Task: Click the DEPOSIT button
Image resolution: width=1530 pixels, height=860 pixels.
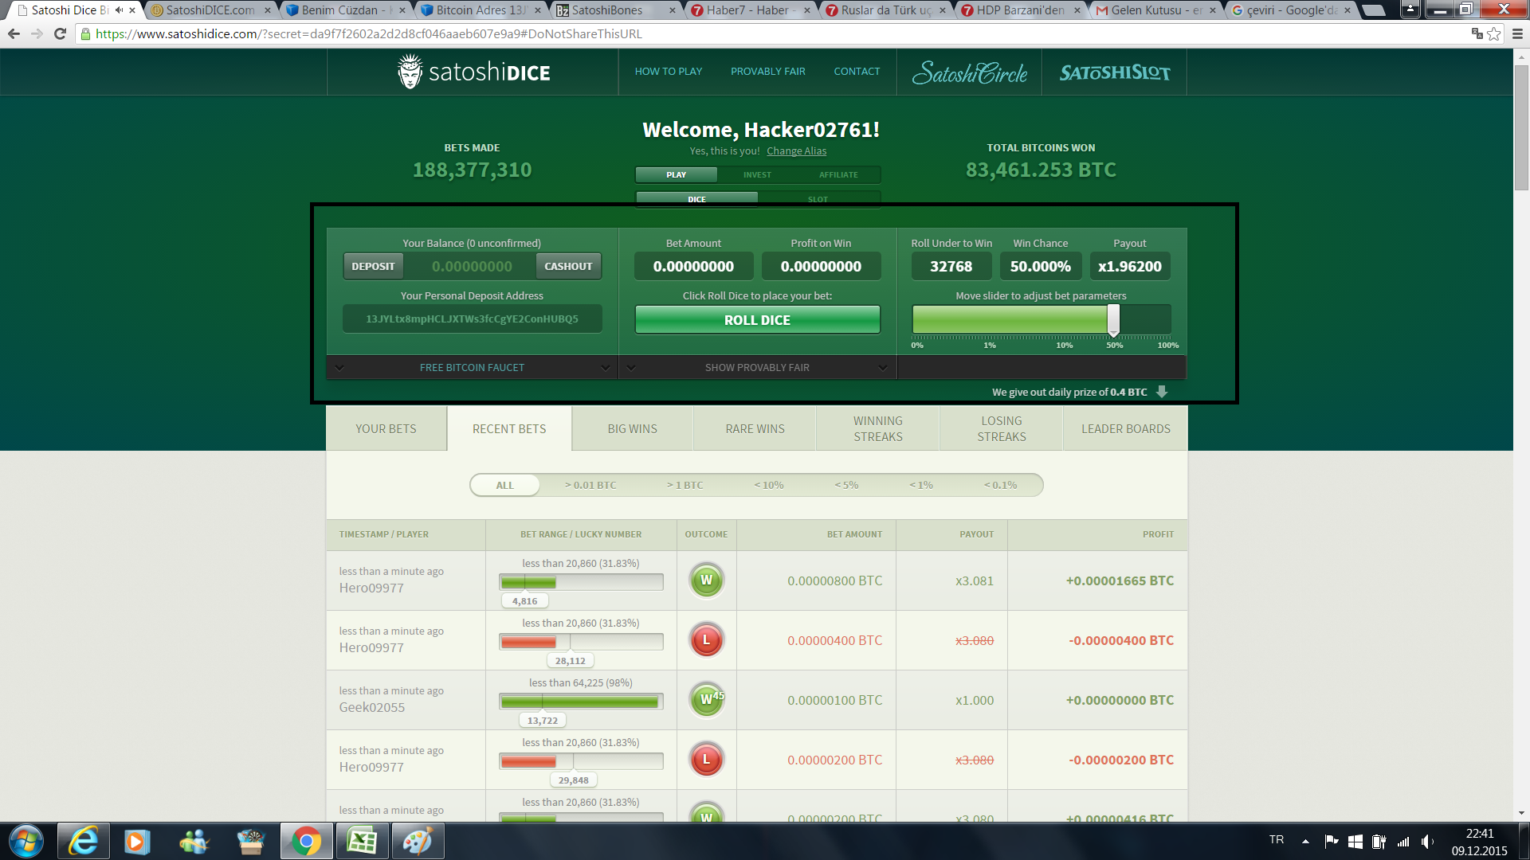Action: [373, 266]
